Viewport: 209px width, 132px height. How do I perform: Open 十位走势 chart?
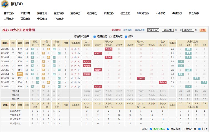pyautogui.click(x=42, y=19)
